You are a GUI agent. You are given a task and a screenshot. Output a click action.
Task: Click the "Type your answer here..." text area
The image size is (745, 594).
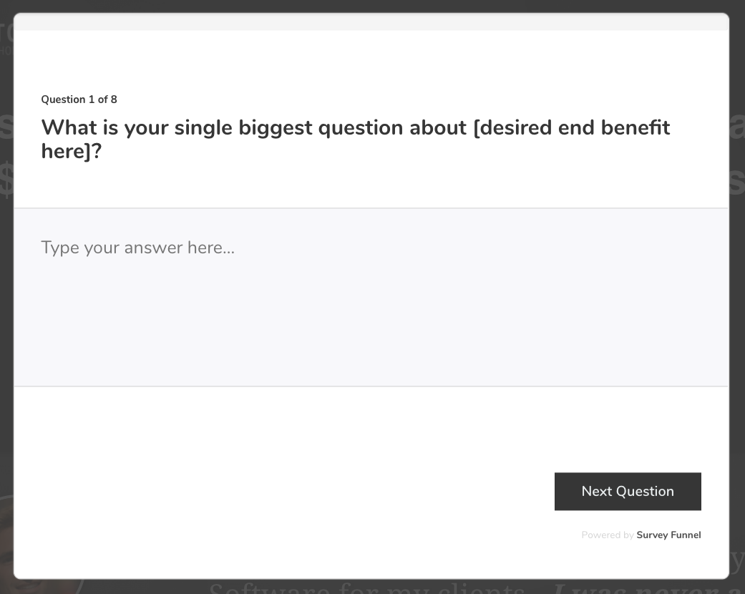coord(371,297)
